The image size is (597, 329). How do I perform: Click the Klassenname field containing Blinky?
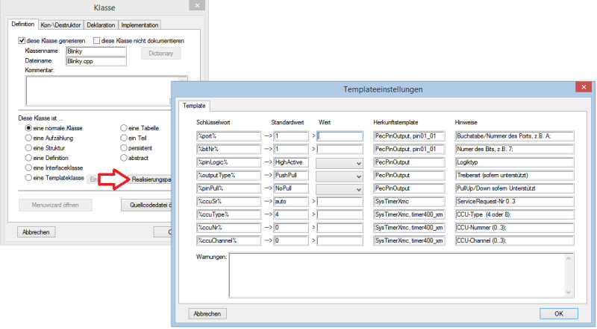point(87,51)
